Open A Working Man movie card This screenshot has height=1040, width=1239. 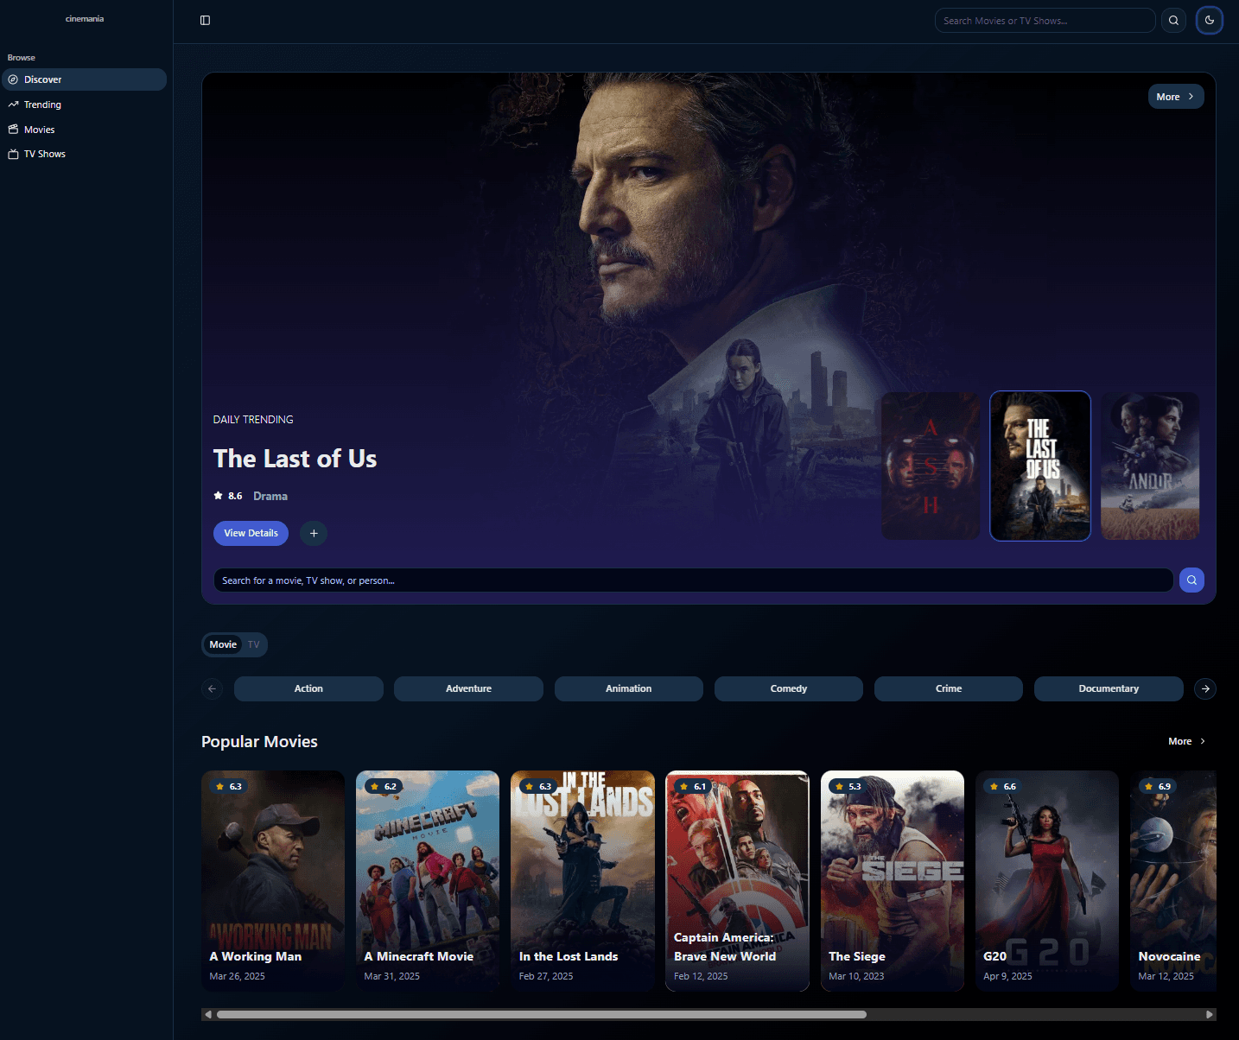click(273, 880)
